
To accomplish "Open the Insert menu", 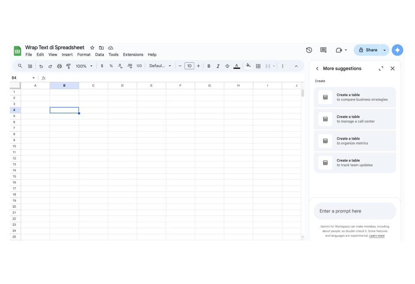I will (67, 54).
